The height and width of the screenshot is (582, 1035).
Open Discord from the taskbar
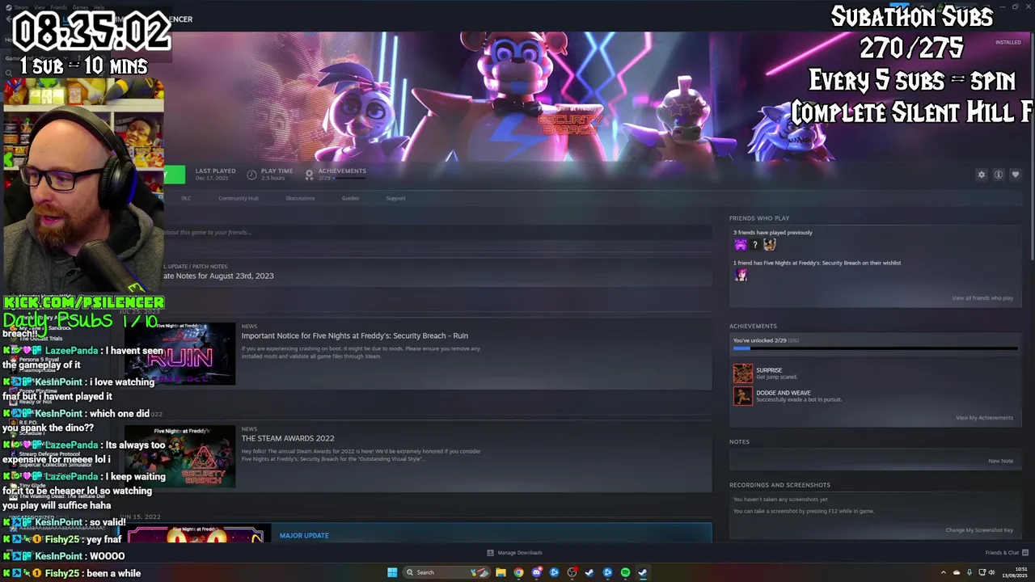536,572
